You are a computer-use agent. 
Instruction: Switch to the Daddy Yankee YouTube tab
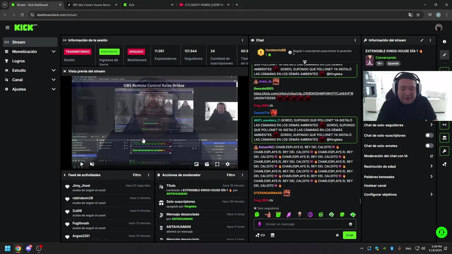click(204, 5)
